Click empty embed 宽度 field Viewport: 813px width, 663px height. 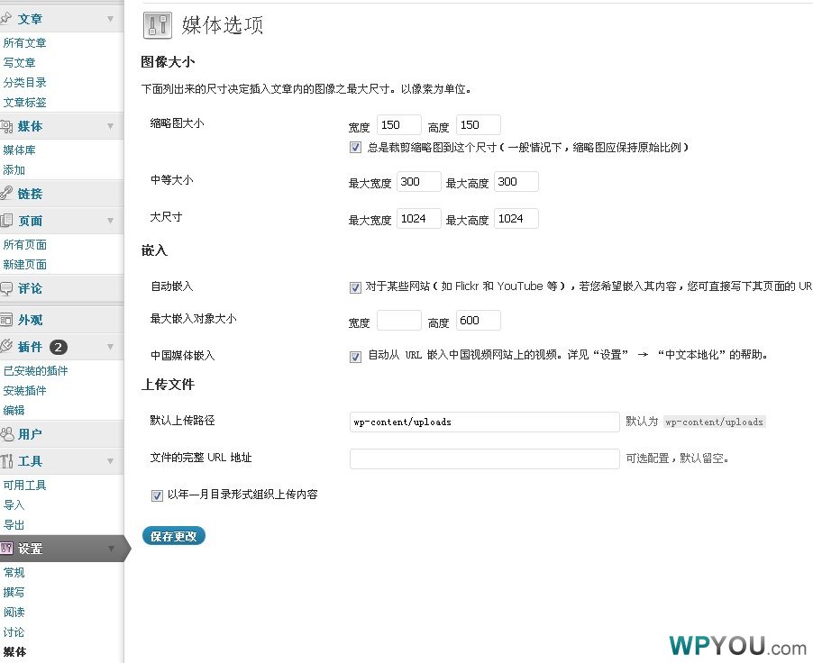coord(398,321)
